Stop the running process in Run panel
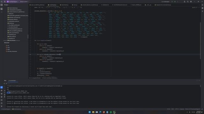204x114 pixels. (x=6, y=84)
